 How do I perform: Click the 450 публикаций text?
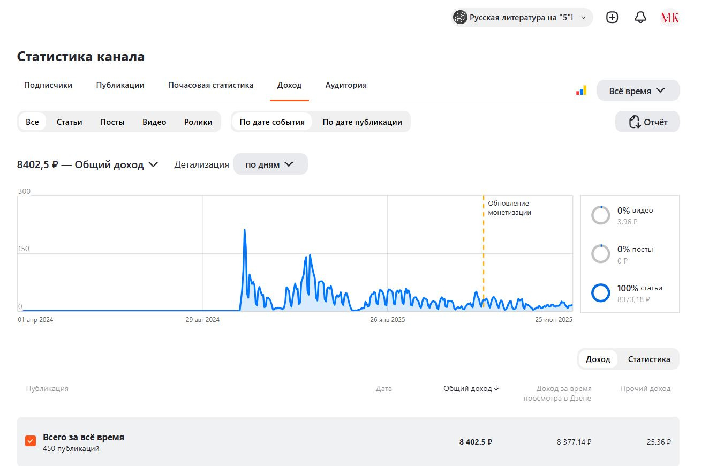(71, 448)
